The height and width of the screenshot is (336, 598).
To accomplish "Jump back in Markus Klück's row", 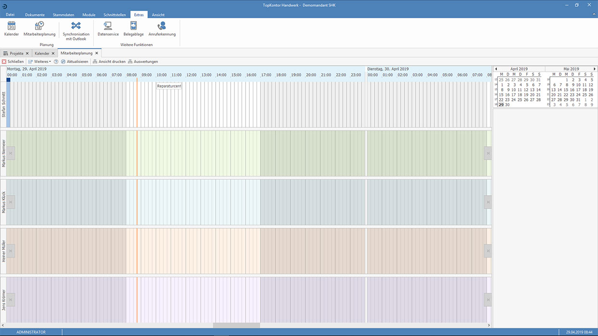I will (11, 202).
